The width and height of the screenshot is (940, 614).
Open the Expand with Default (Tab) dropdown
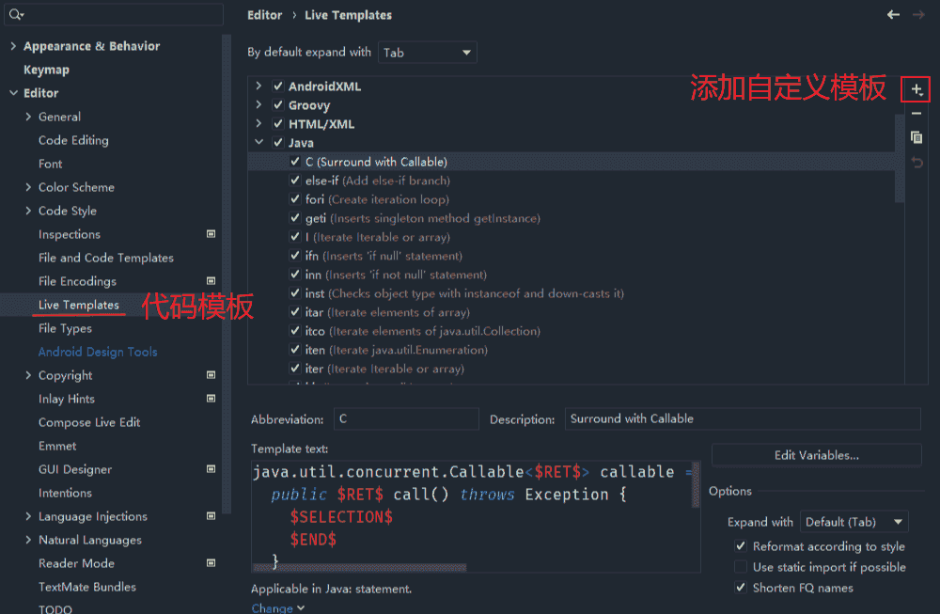(x=854, y=522)
